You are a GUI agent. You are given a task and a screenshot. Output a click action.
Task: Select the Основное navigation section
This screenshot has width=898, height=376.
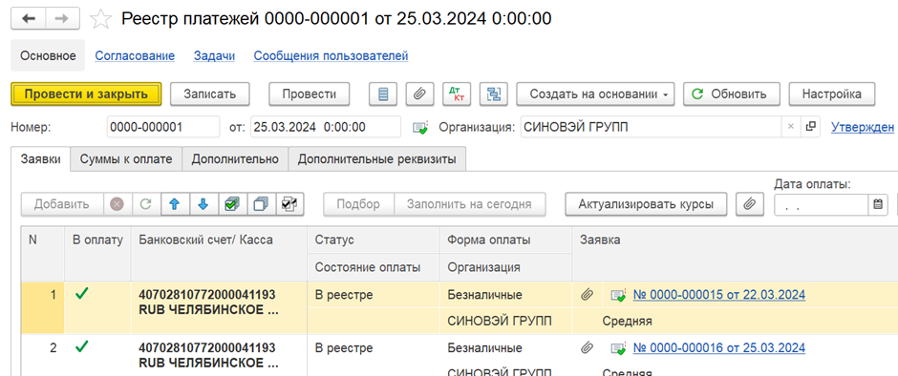click(48, 56)
